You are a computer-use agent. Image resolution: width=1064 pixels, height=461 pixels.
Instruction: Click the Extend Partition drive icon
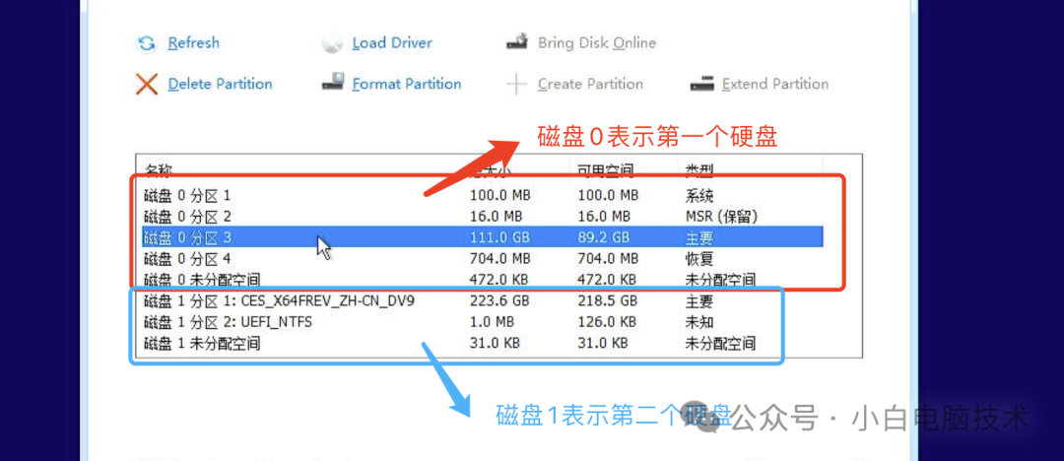pyautogui.click(x=701, y=84)
